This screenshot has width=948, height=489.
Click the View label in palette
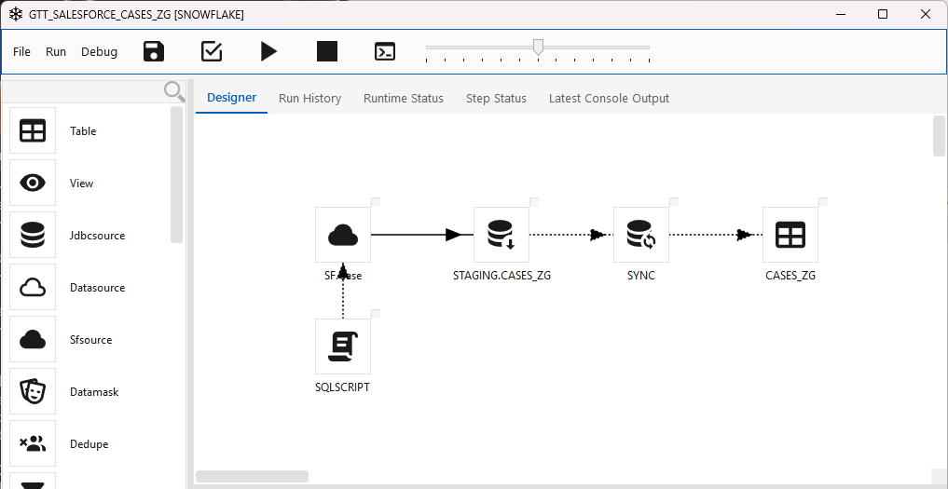click(x=82, y=183)
